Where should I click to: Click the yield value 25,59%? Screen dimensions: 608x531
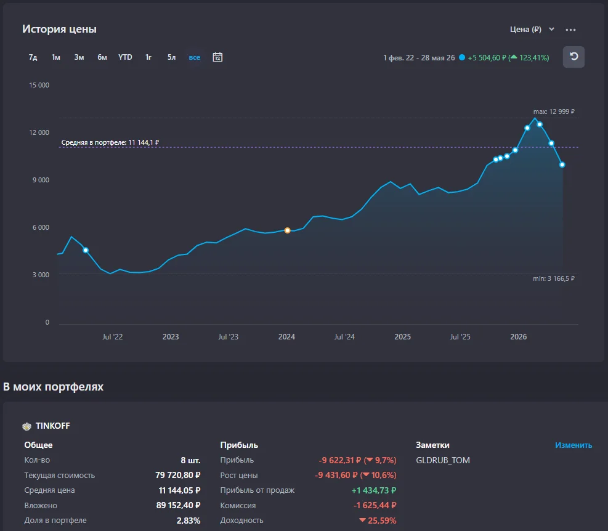382,521
